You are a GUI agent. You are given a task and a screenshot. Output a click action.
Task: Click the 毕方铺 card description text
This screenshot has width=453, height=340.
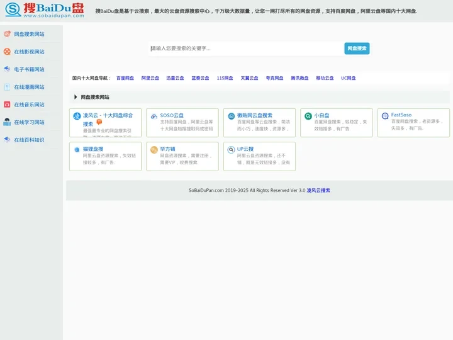(186, 159)
